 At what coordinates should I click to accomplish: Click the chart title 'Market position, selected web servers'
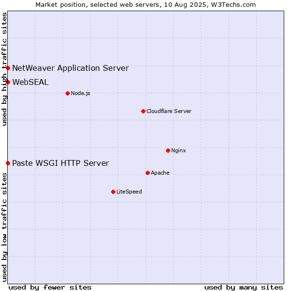click(97, 5)
